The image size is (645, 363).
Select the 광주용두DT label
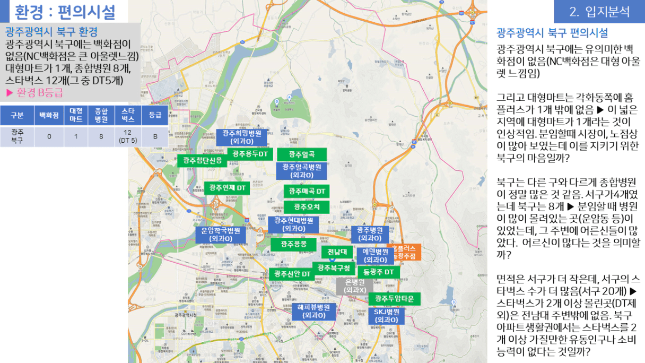(x=250, y=154)
